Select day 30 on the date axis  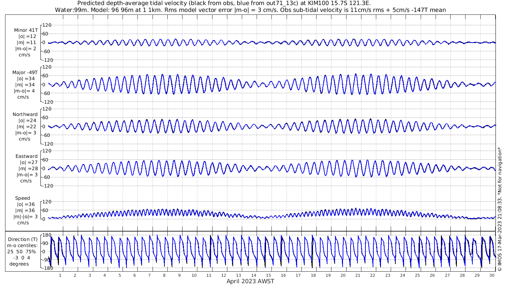(x=492, y=275)
